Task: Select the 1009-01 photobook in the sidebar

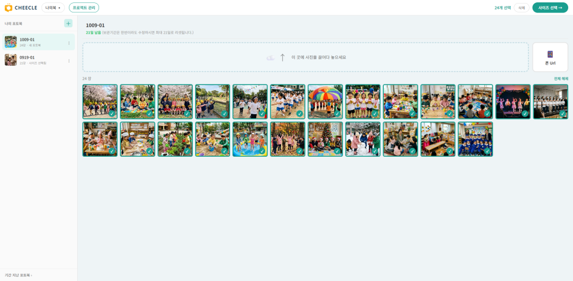Action: [x=39, y=42]
